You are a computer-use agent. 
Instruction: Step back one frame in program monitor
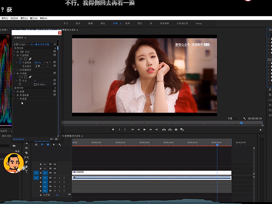point(139,130)
